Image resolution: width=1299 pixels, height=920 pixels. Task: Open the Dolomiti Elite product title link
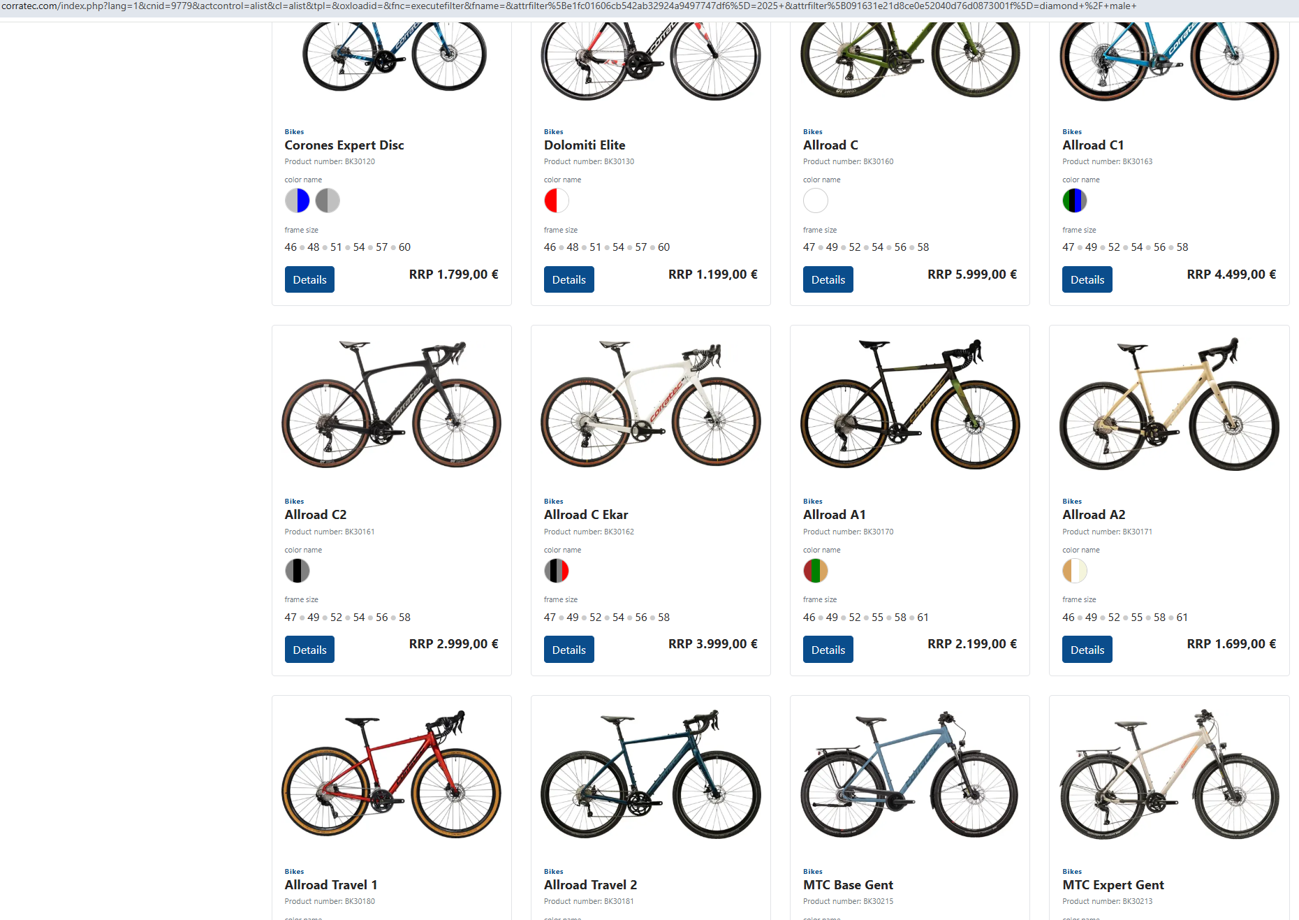[585, 145]
